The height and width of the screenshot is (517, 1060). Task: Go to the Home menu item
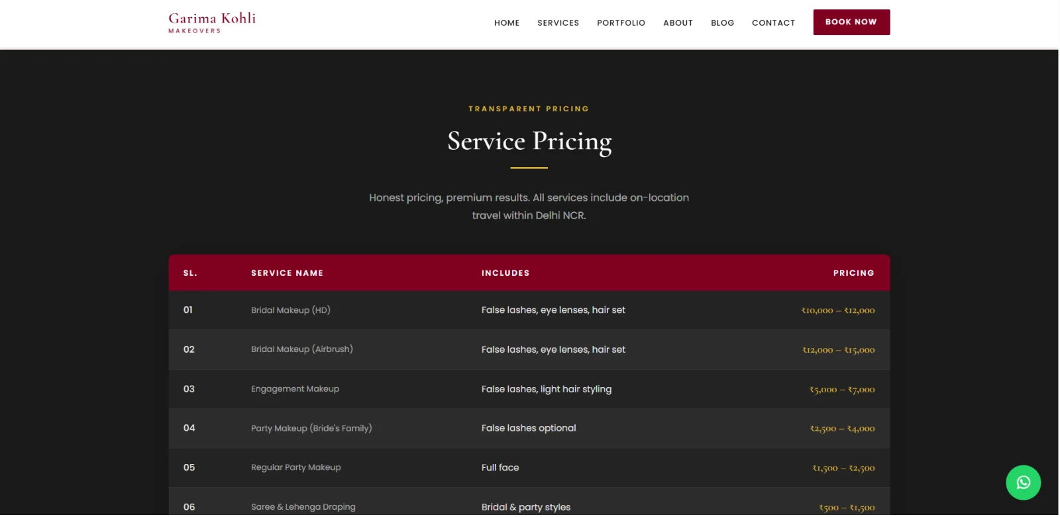[x=507, y=23]
